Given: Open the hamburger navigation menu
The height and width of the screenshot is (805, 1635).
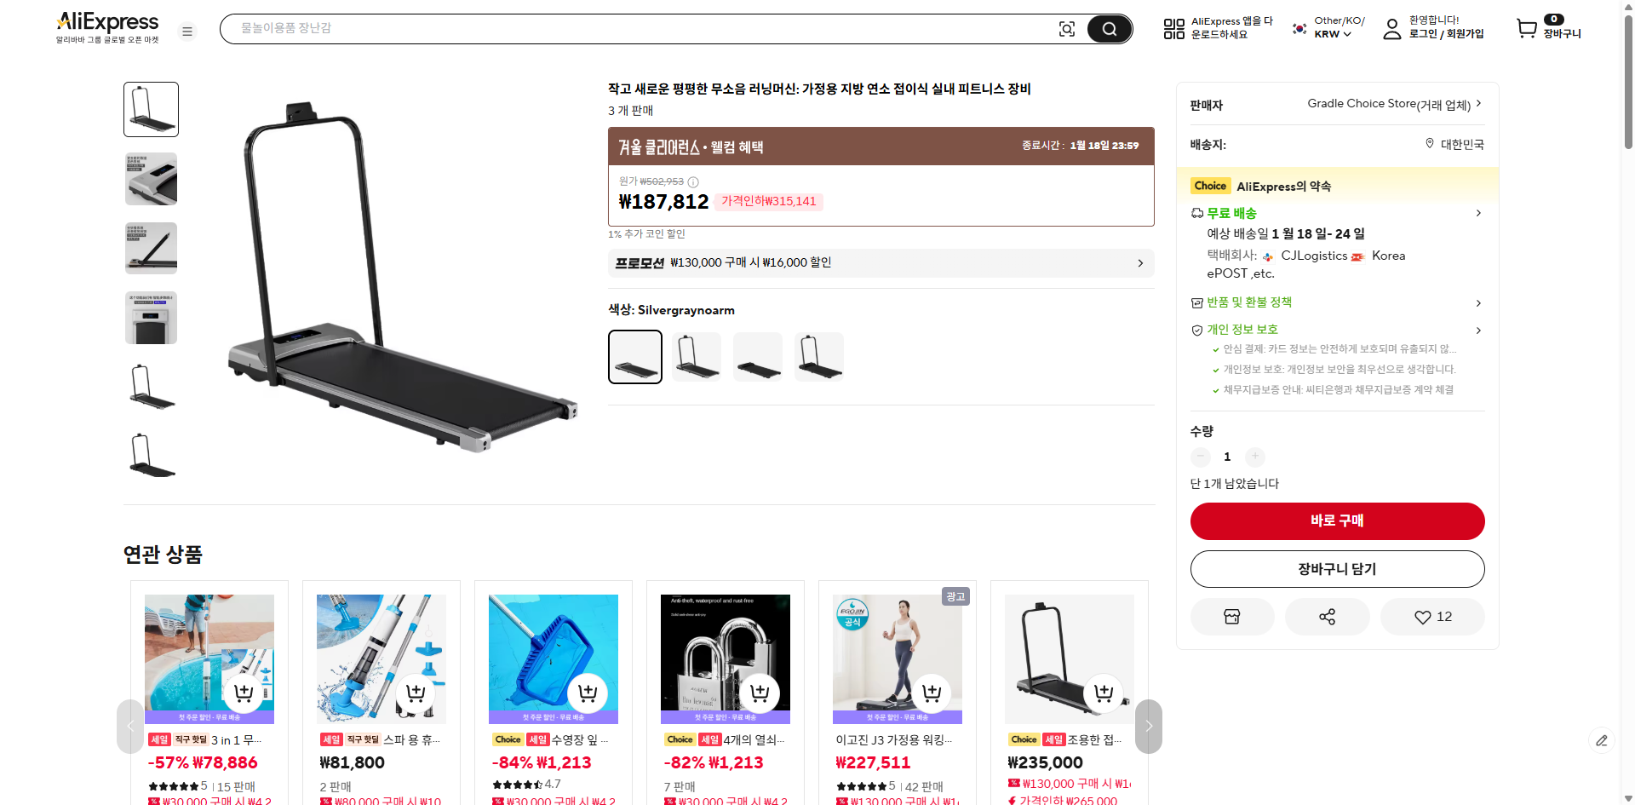Looking at the screenshot, I should [x=186, y=31].
